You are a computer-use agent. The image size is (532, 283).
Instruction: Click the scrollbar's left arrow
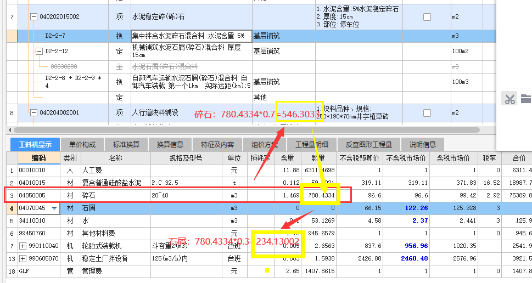click(x=10, y=130)
